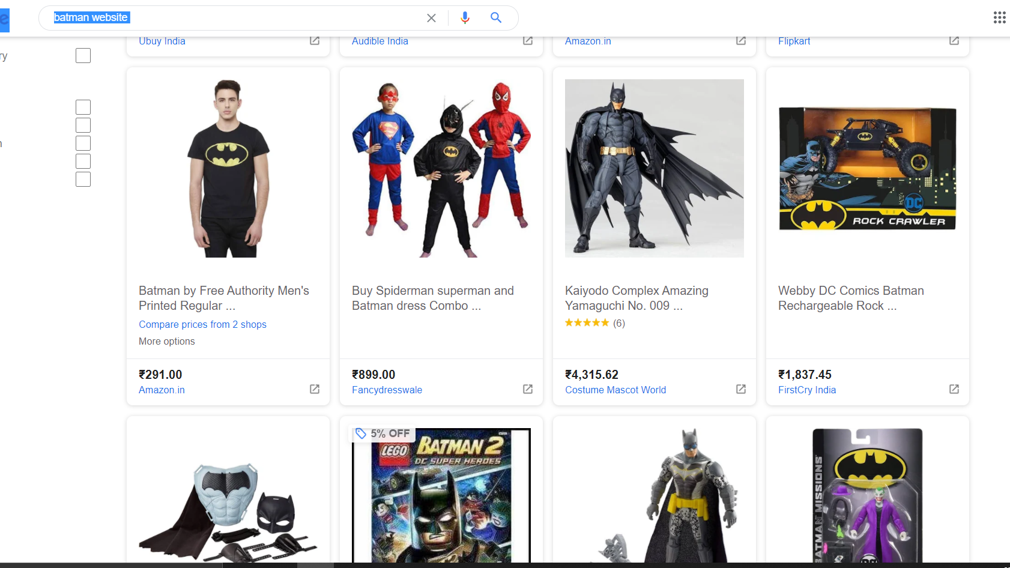View the kids superhero costume combo image

tap(441, 168)
